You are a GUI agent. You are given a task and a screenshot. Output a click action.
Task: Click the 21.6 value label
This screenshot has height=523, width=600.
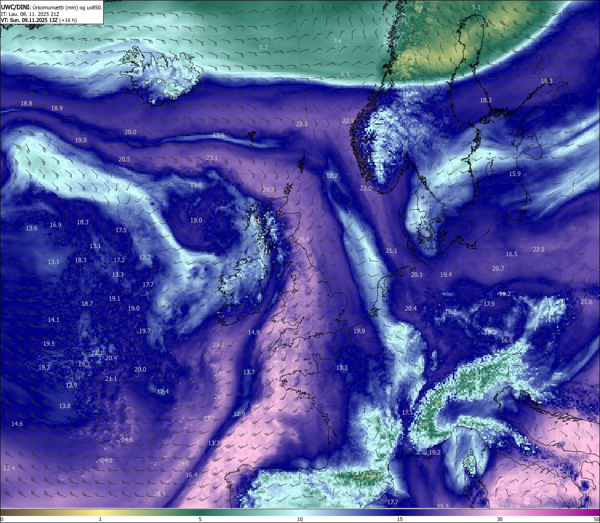(x=586, y=302)
